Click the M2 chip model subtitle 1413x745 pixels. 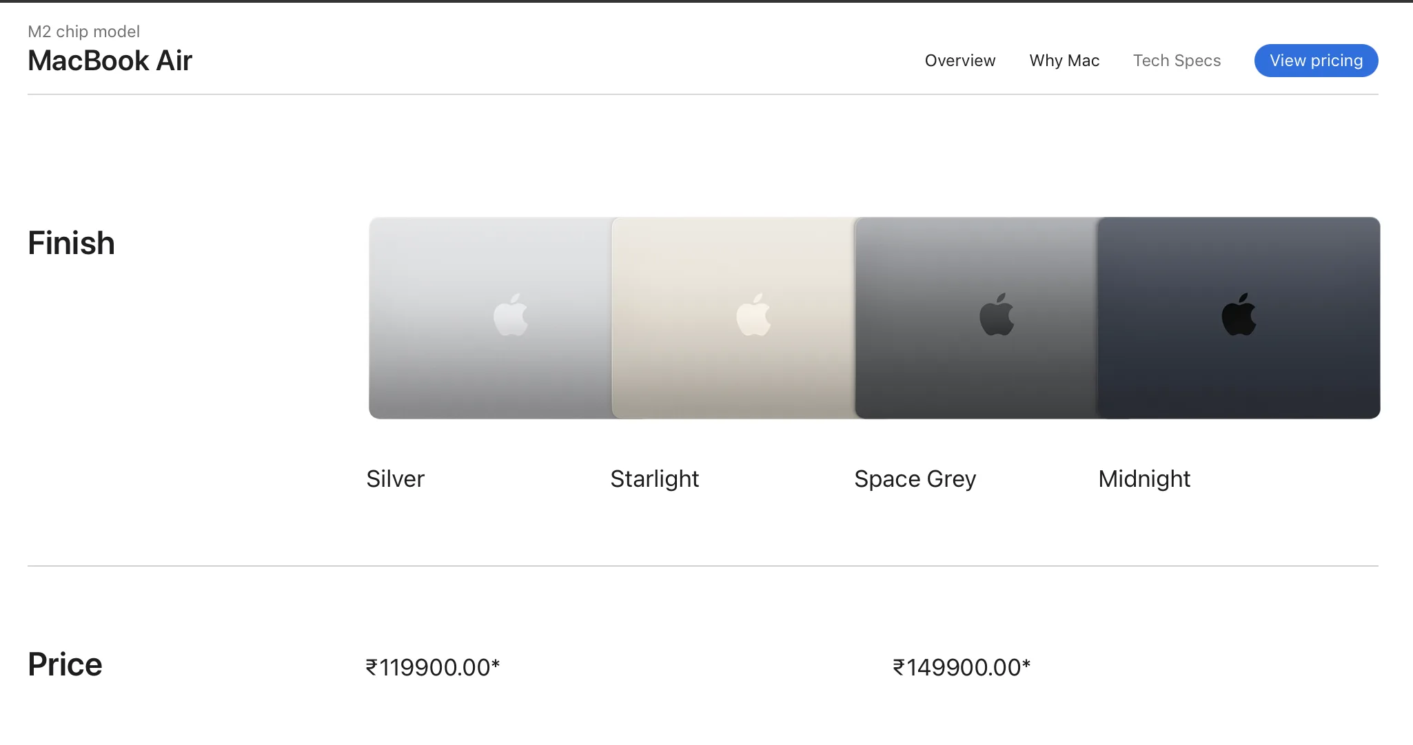(83, 32)
